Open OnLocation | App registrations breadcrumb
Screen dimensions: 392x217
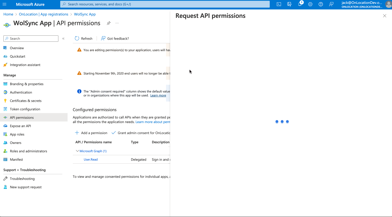point(43,14)
